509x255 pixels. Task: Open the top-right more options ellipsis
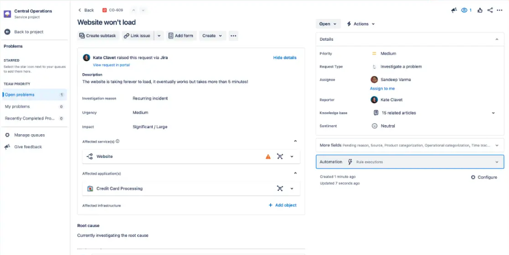tap(500, 10)
